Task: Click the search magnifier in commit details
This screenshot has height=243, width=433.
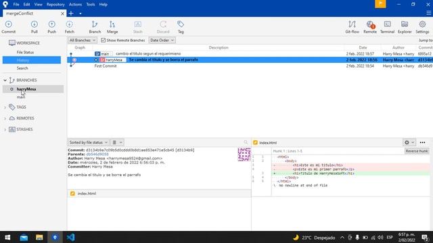Action: (246, 142)
